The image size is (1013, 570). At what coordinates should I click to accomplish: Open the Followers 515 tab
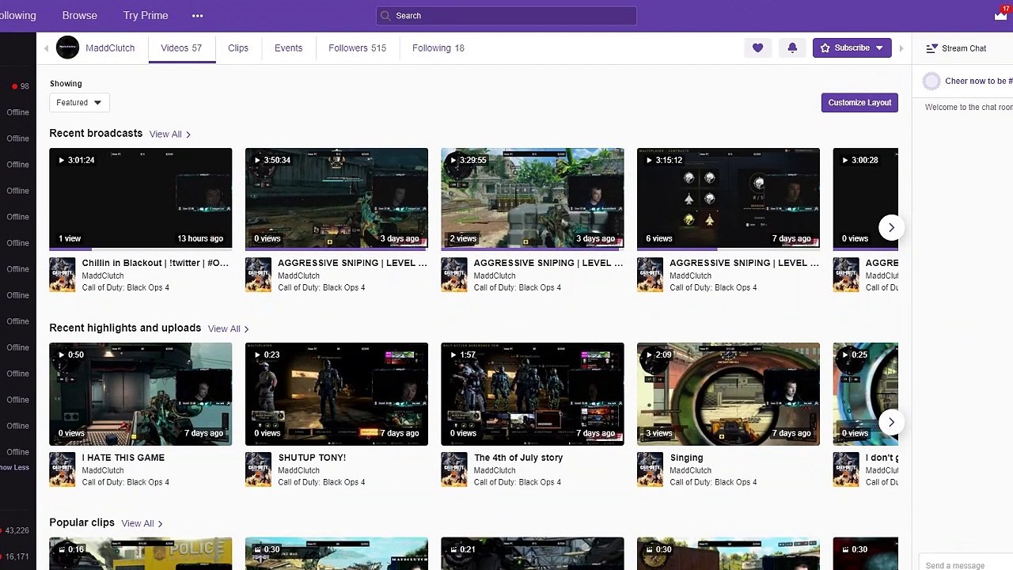pos(357,48)
